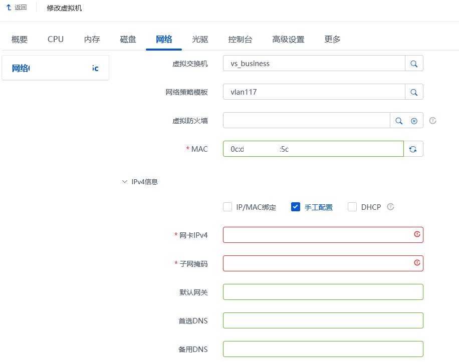Collapse the IPv4信息 section
This screenshot has width=459, height=362.
tap(125, 182)
